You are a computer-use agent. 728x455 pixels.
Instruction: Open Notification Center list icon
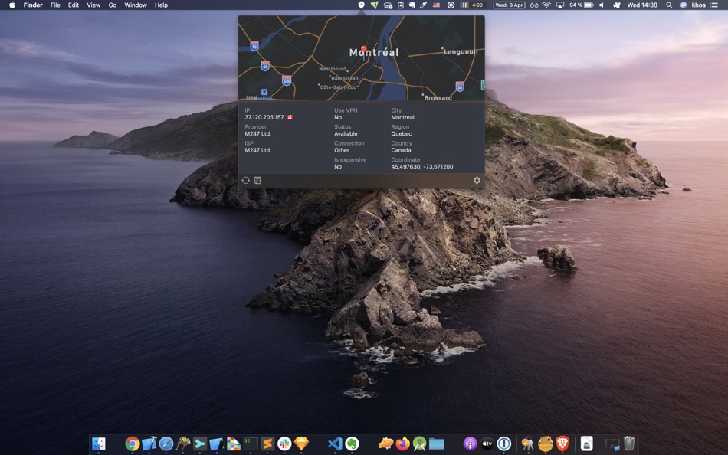tap(713, 5)
